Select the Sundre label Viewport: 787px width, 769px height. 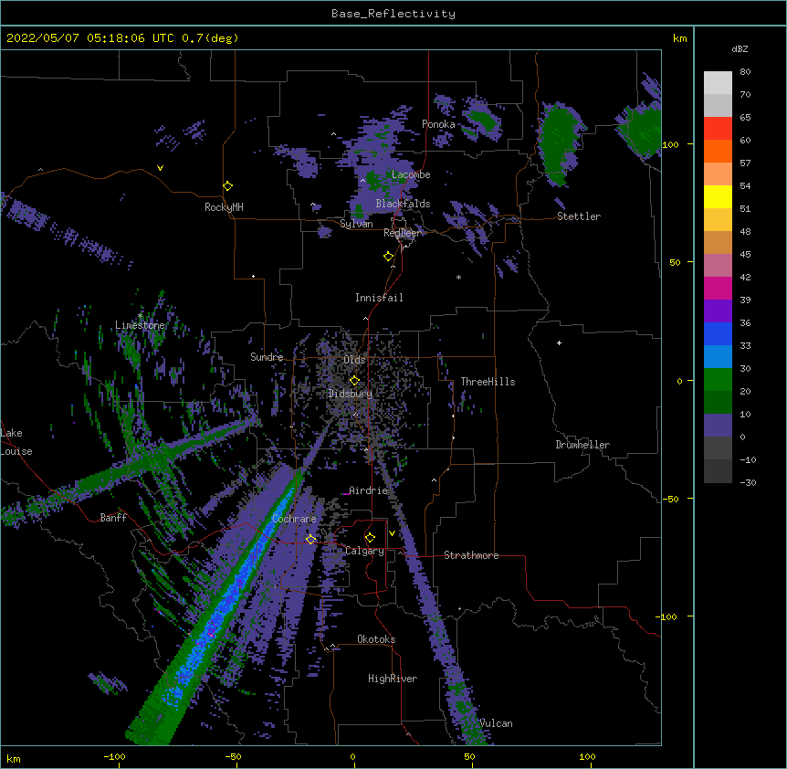click(267, 357)
